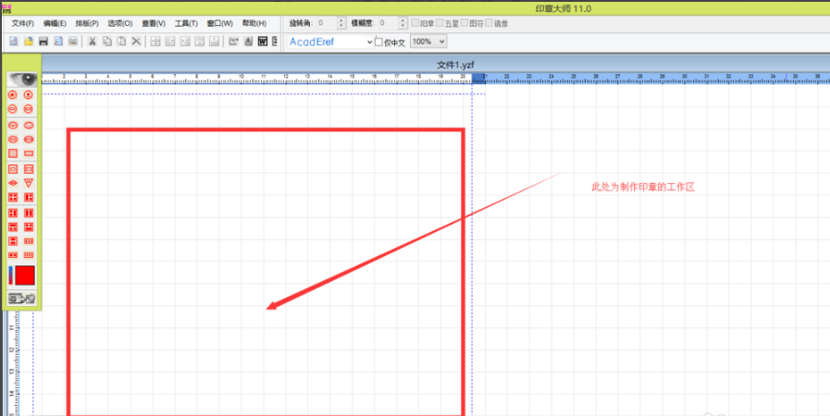Viewport: 830px width, 416px height.
Task: Click the printer icon to print
Action: pos(73,42)
